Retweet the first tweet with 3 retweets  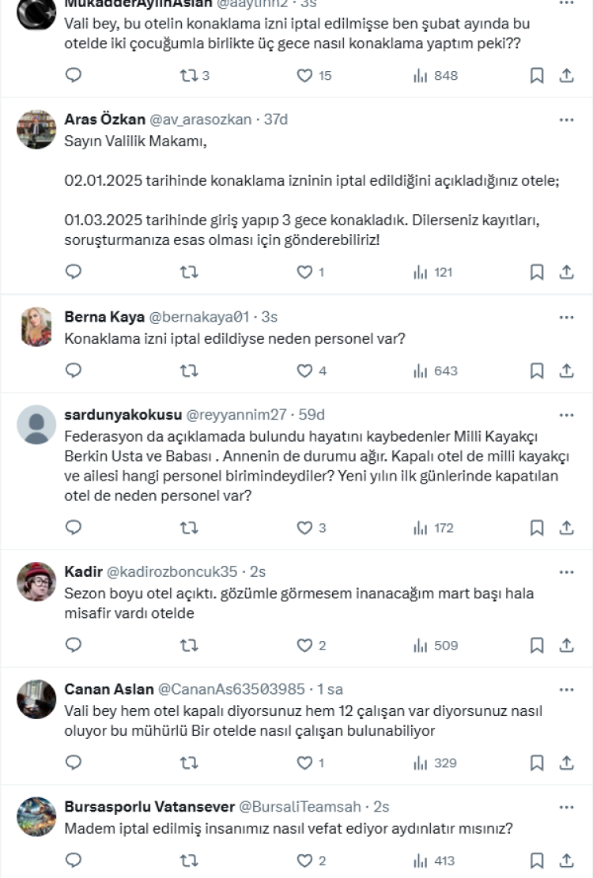189,76
